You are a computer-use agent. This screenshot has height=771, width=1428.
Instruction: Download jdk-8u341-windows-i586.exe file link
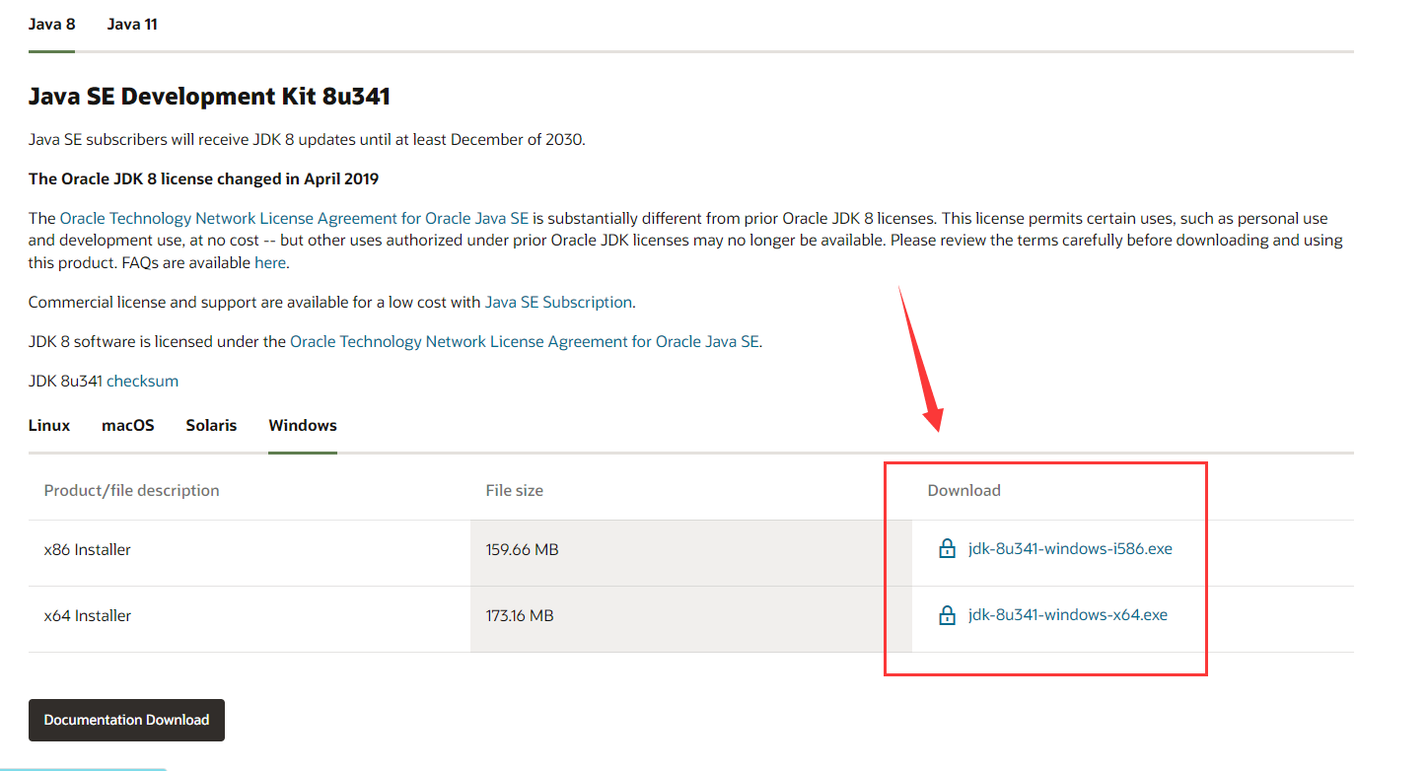(1070, 549)
